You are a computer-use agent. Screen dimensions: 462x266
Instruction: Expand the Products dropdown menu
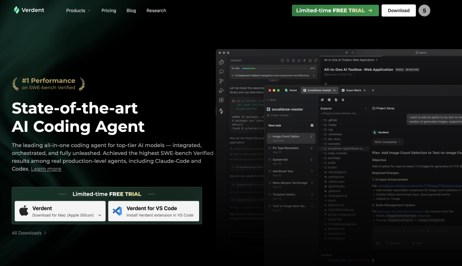78,11
